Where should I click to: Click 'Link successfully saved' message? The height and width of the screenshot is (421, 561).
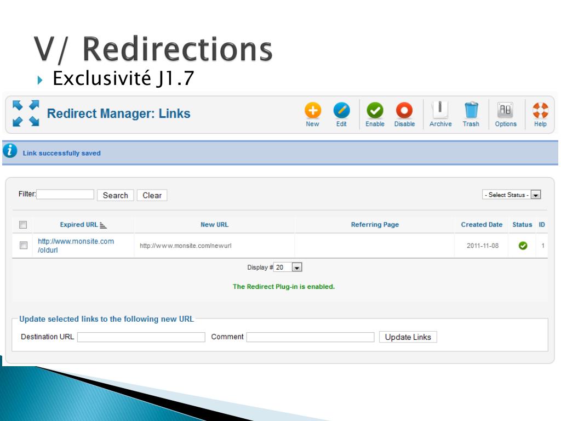tap(61, 153)
